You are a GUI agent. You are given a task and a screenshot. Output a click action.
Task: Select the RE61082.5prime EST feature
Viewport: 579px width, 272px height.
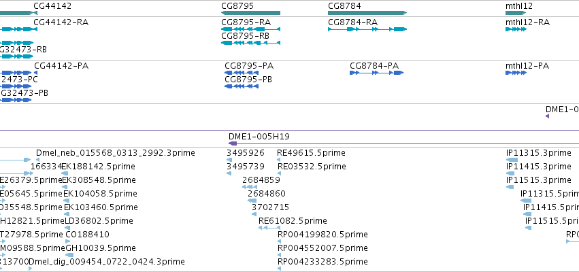tap(269, 228)
